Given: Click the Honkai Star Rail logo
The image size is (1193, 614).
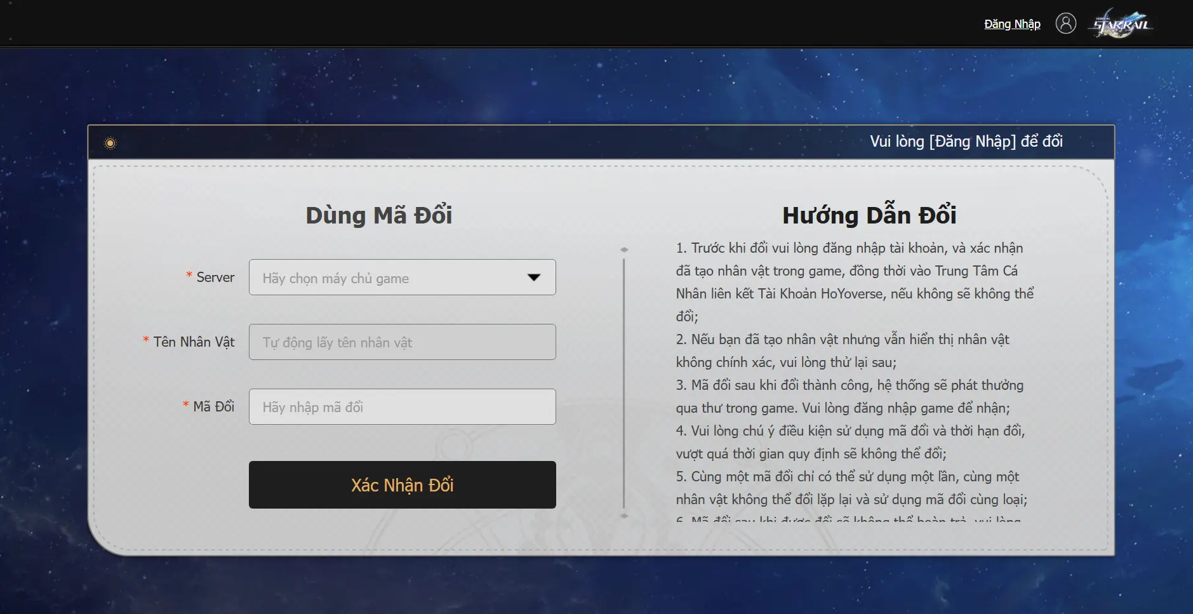Looking at the screenshot, I should [x=1121, y=24].
